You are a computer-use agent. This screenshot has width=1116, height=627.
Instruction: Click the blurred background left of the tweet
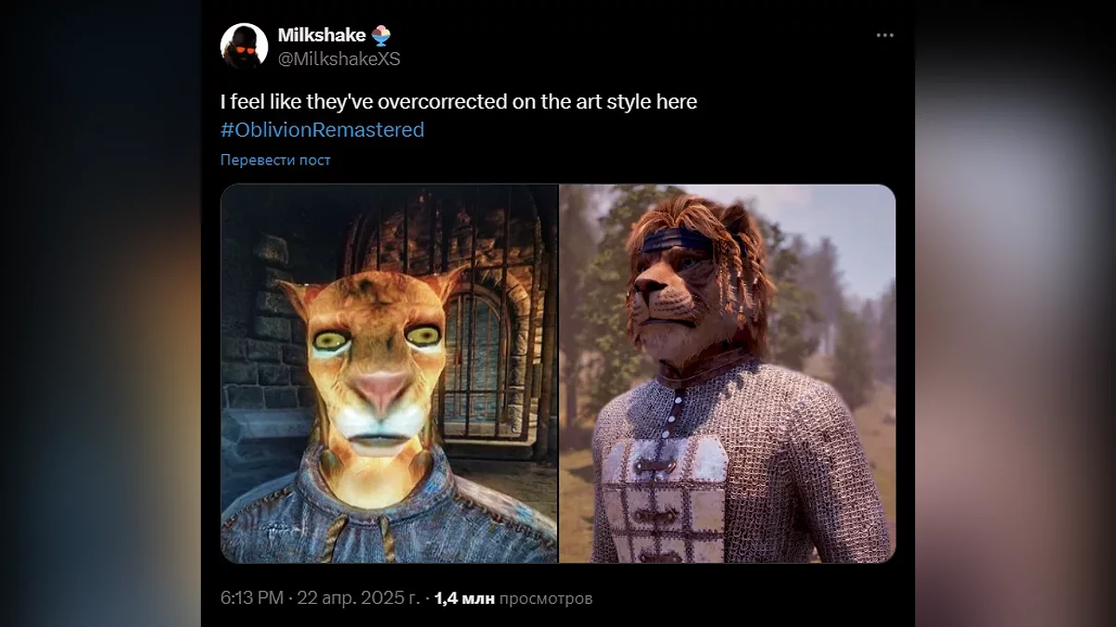pyautogui.click(x=100, y=313)
